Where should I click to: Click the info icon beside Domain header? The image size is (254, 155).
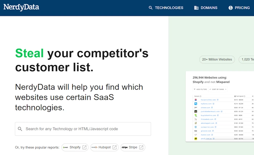201,96
